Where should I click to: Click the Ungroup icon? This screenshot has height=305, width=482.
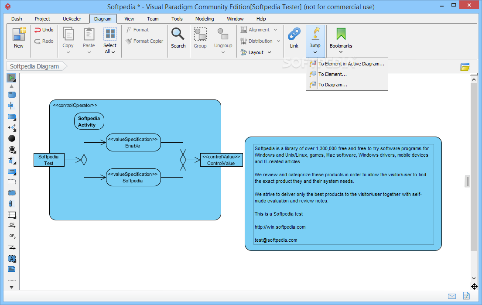click(x=223, y=34)
